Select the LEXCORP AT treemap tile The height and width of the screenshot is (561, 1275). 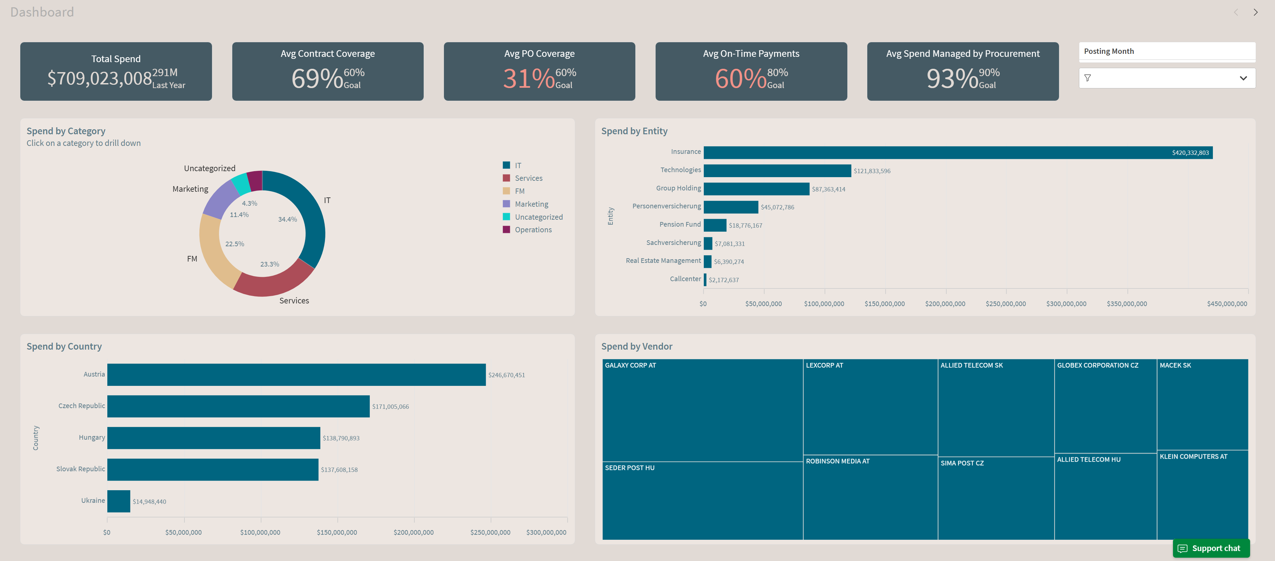[x=870, y=407]
